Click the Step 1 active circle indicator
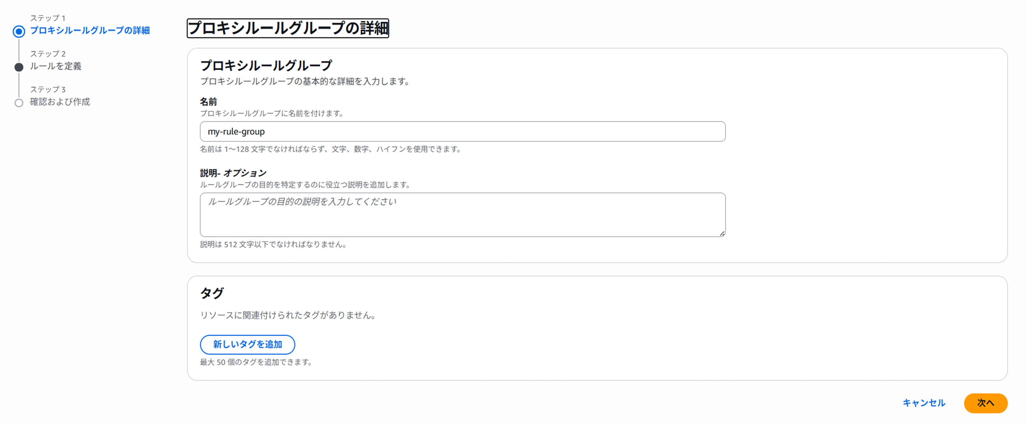Image resolution: width=1027 pixels, height=425 pixels. tap(19, 31)
